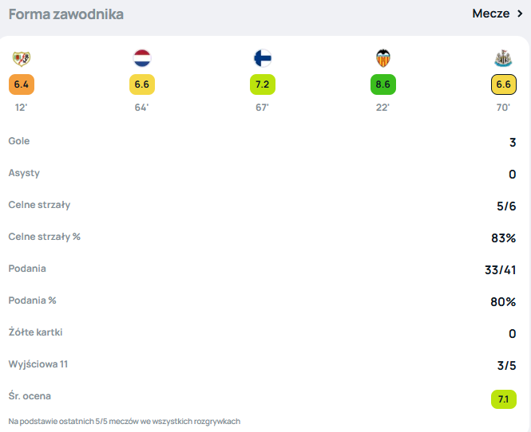Click the Gole statistic row
Viewport: 531px width, 432px height.
pos(262,141)
